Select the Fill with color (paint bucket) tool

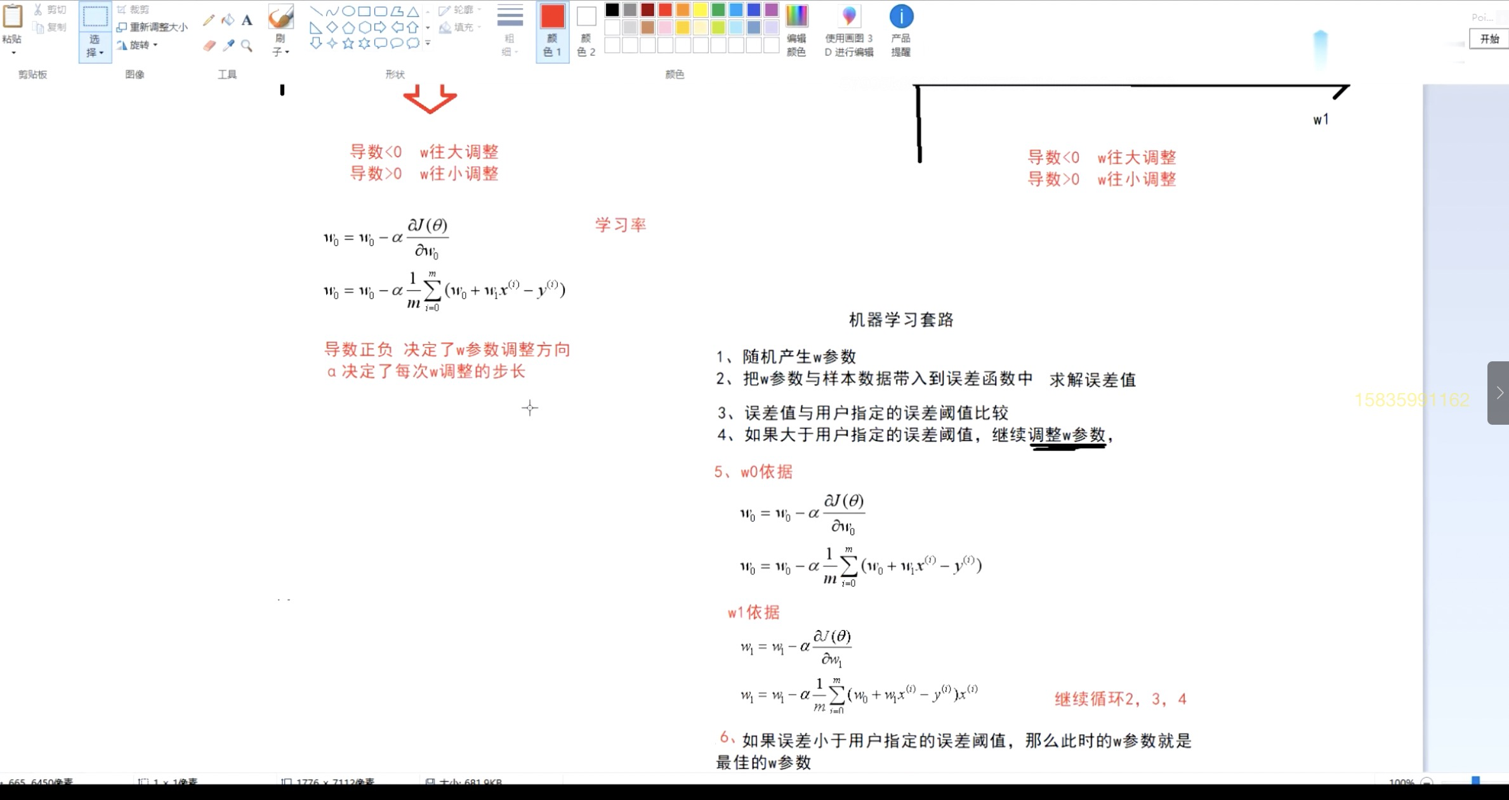tap(227, 20)
